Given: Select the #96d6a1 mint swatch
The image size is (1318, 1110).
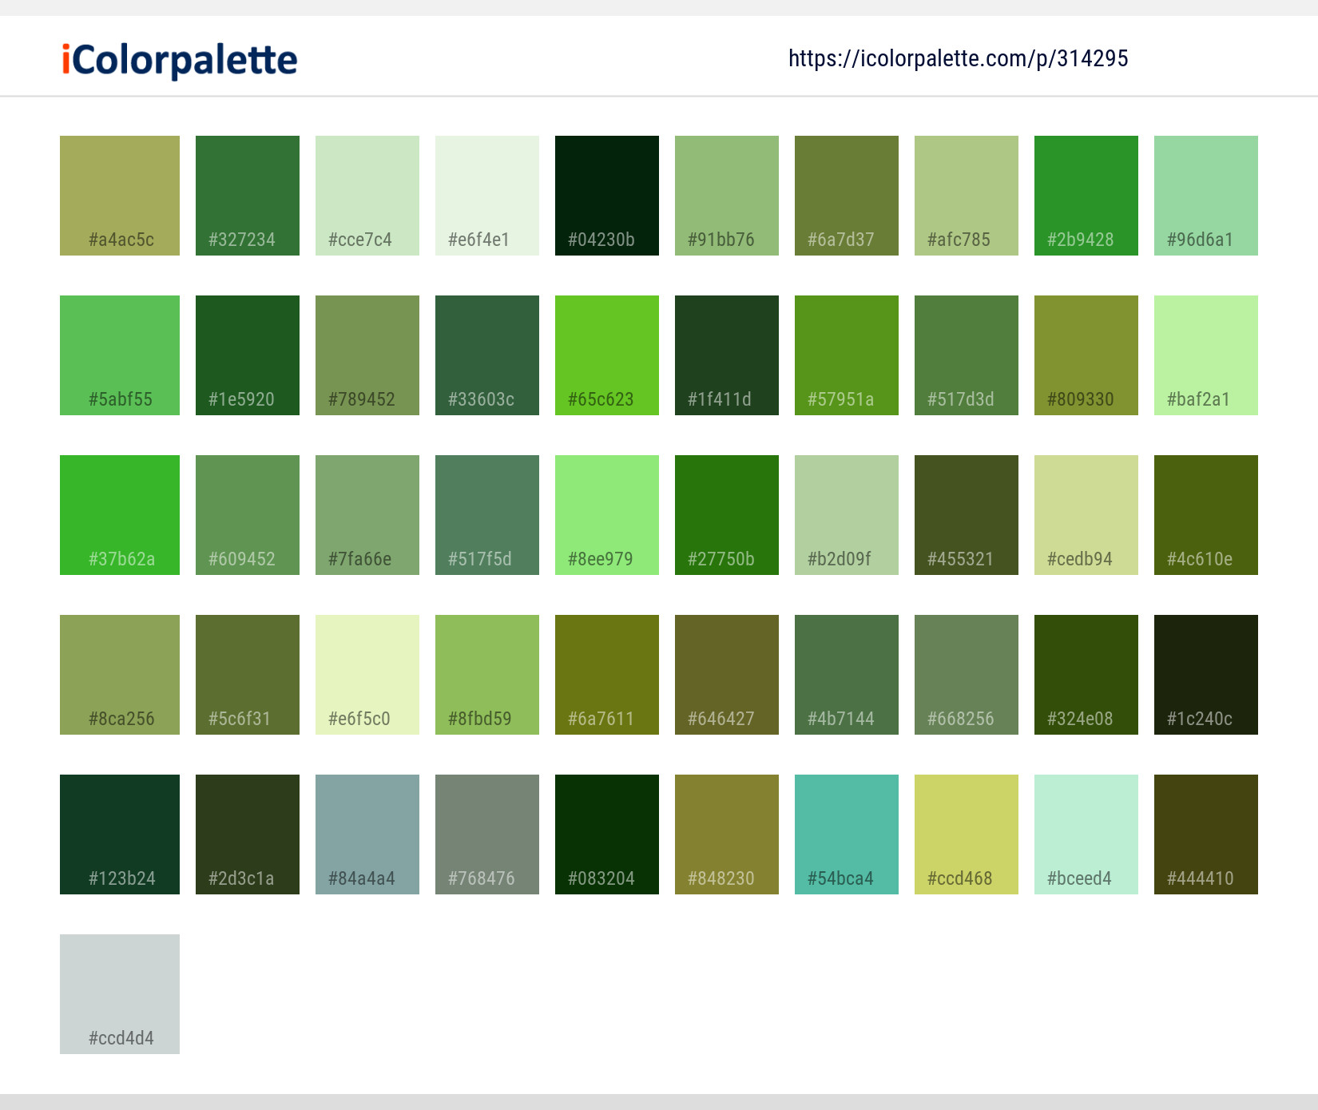Looking at the screenshot, I should click(1206, 196).
